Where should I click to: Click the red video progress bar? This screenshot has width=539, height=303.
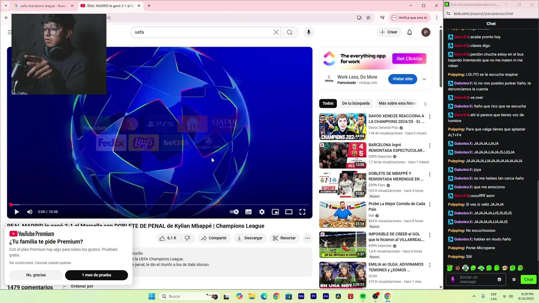pyautogui.click(x=160, y=205)
